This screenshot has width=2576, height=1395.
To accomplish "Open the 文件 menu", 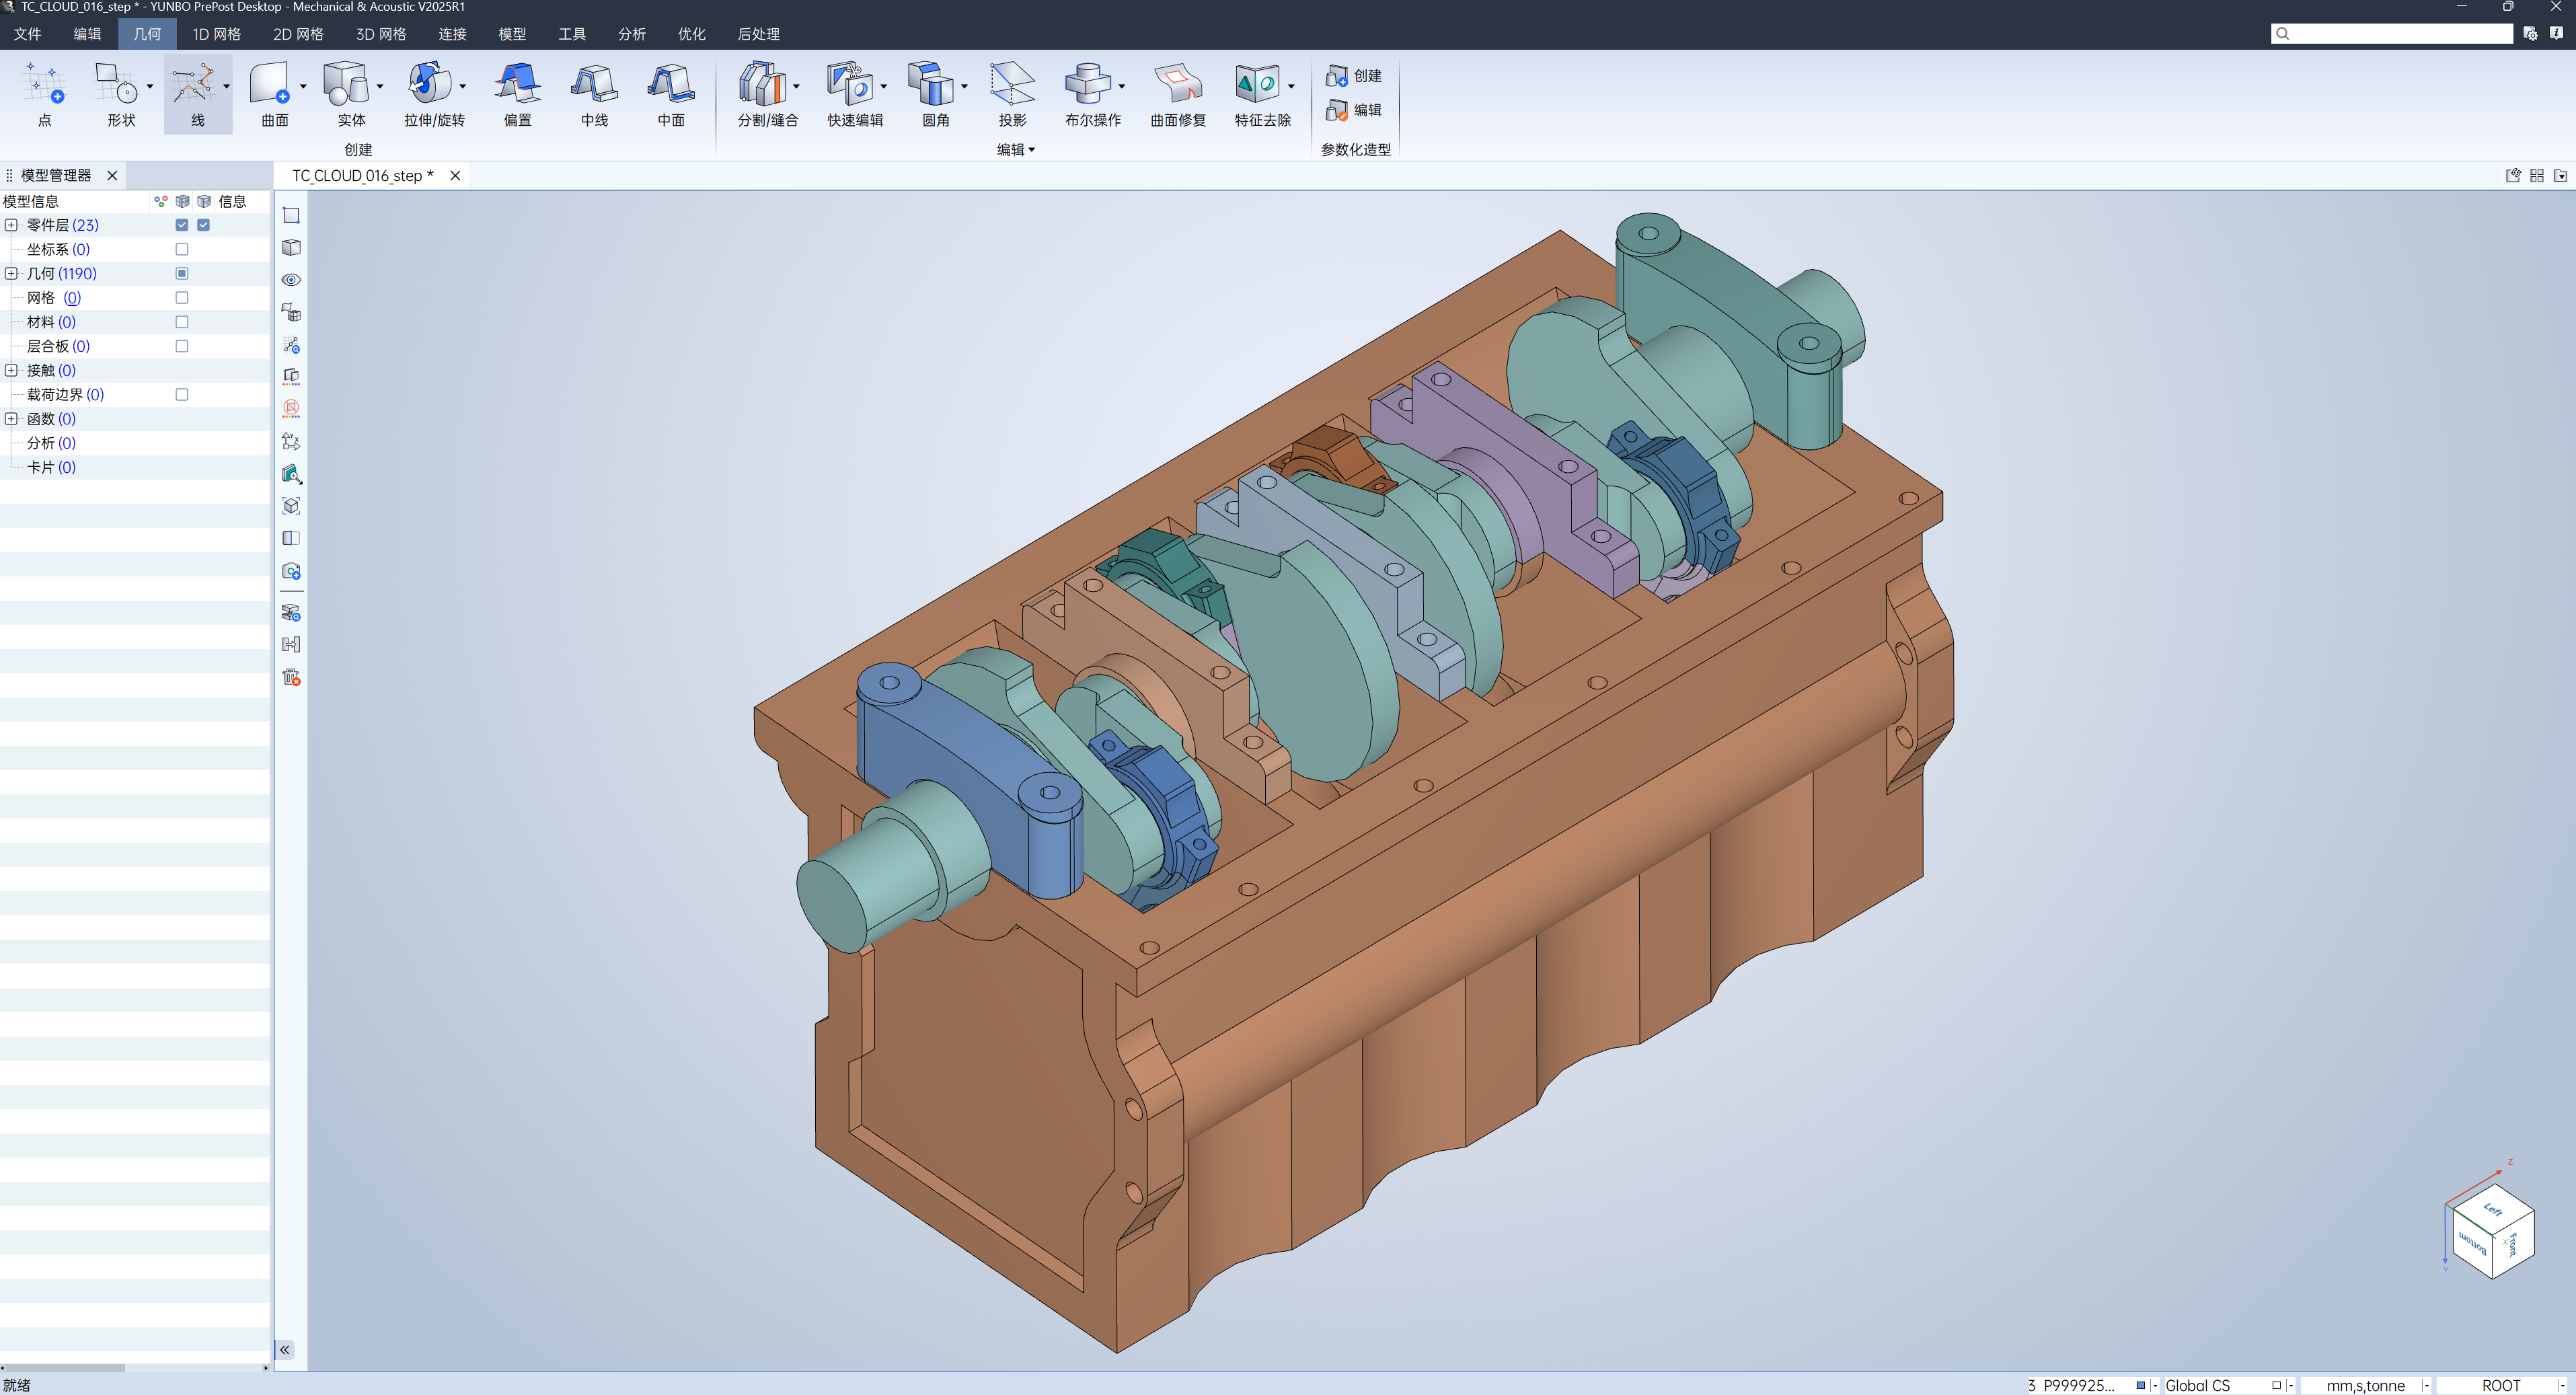I will tap(27, 34).
